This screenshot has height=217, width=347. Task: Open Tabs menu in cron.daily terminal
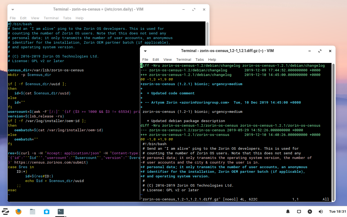tap(67, 18)
